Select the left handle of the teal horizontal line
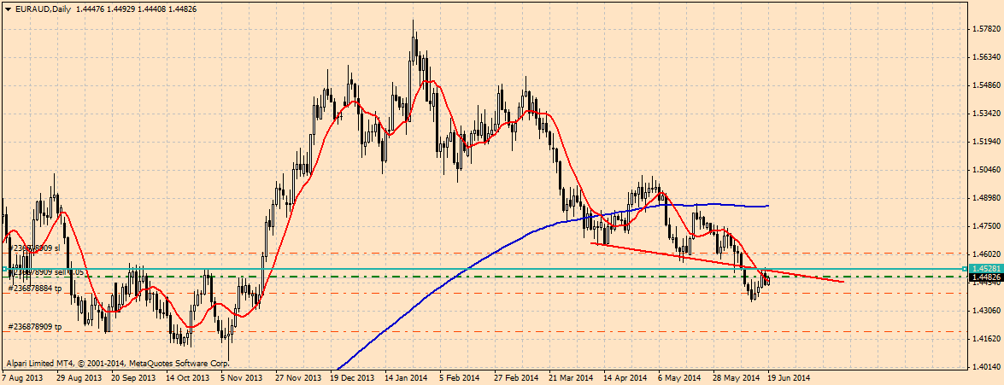Viewport: 1004px width, 385px height. coord(4,269)
